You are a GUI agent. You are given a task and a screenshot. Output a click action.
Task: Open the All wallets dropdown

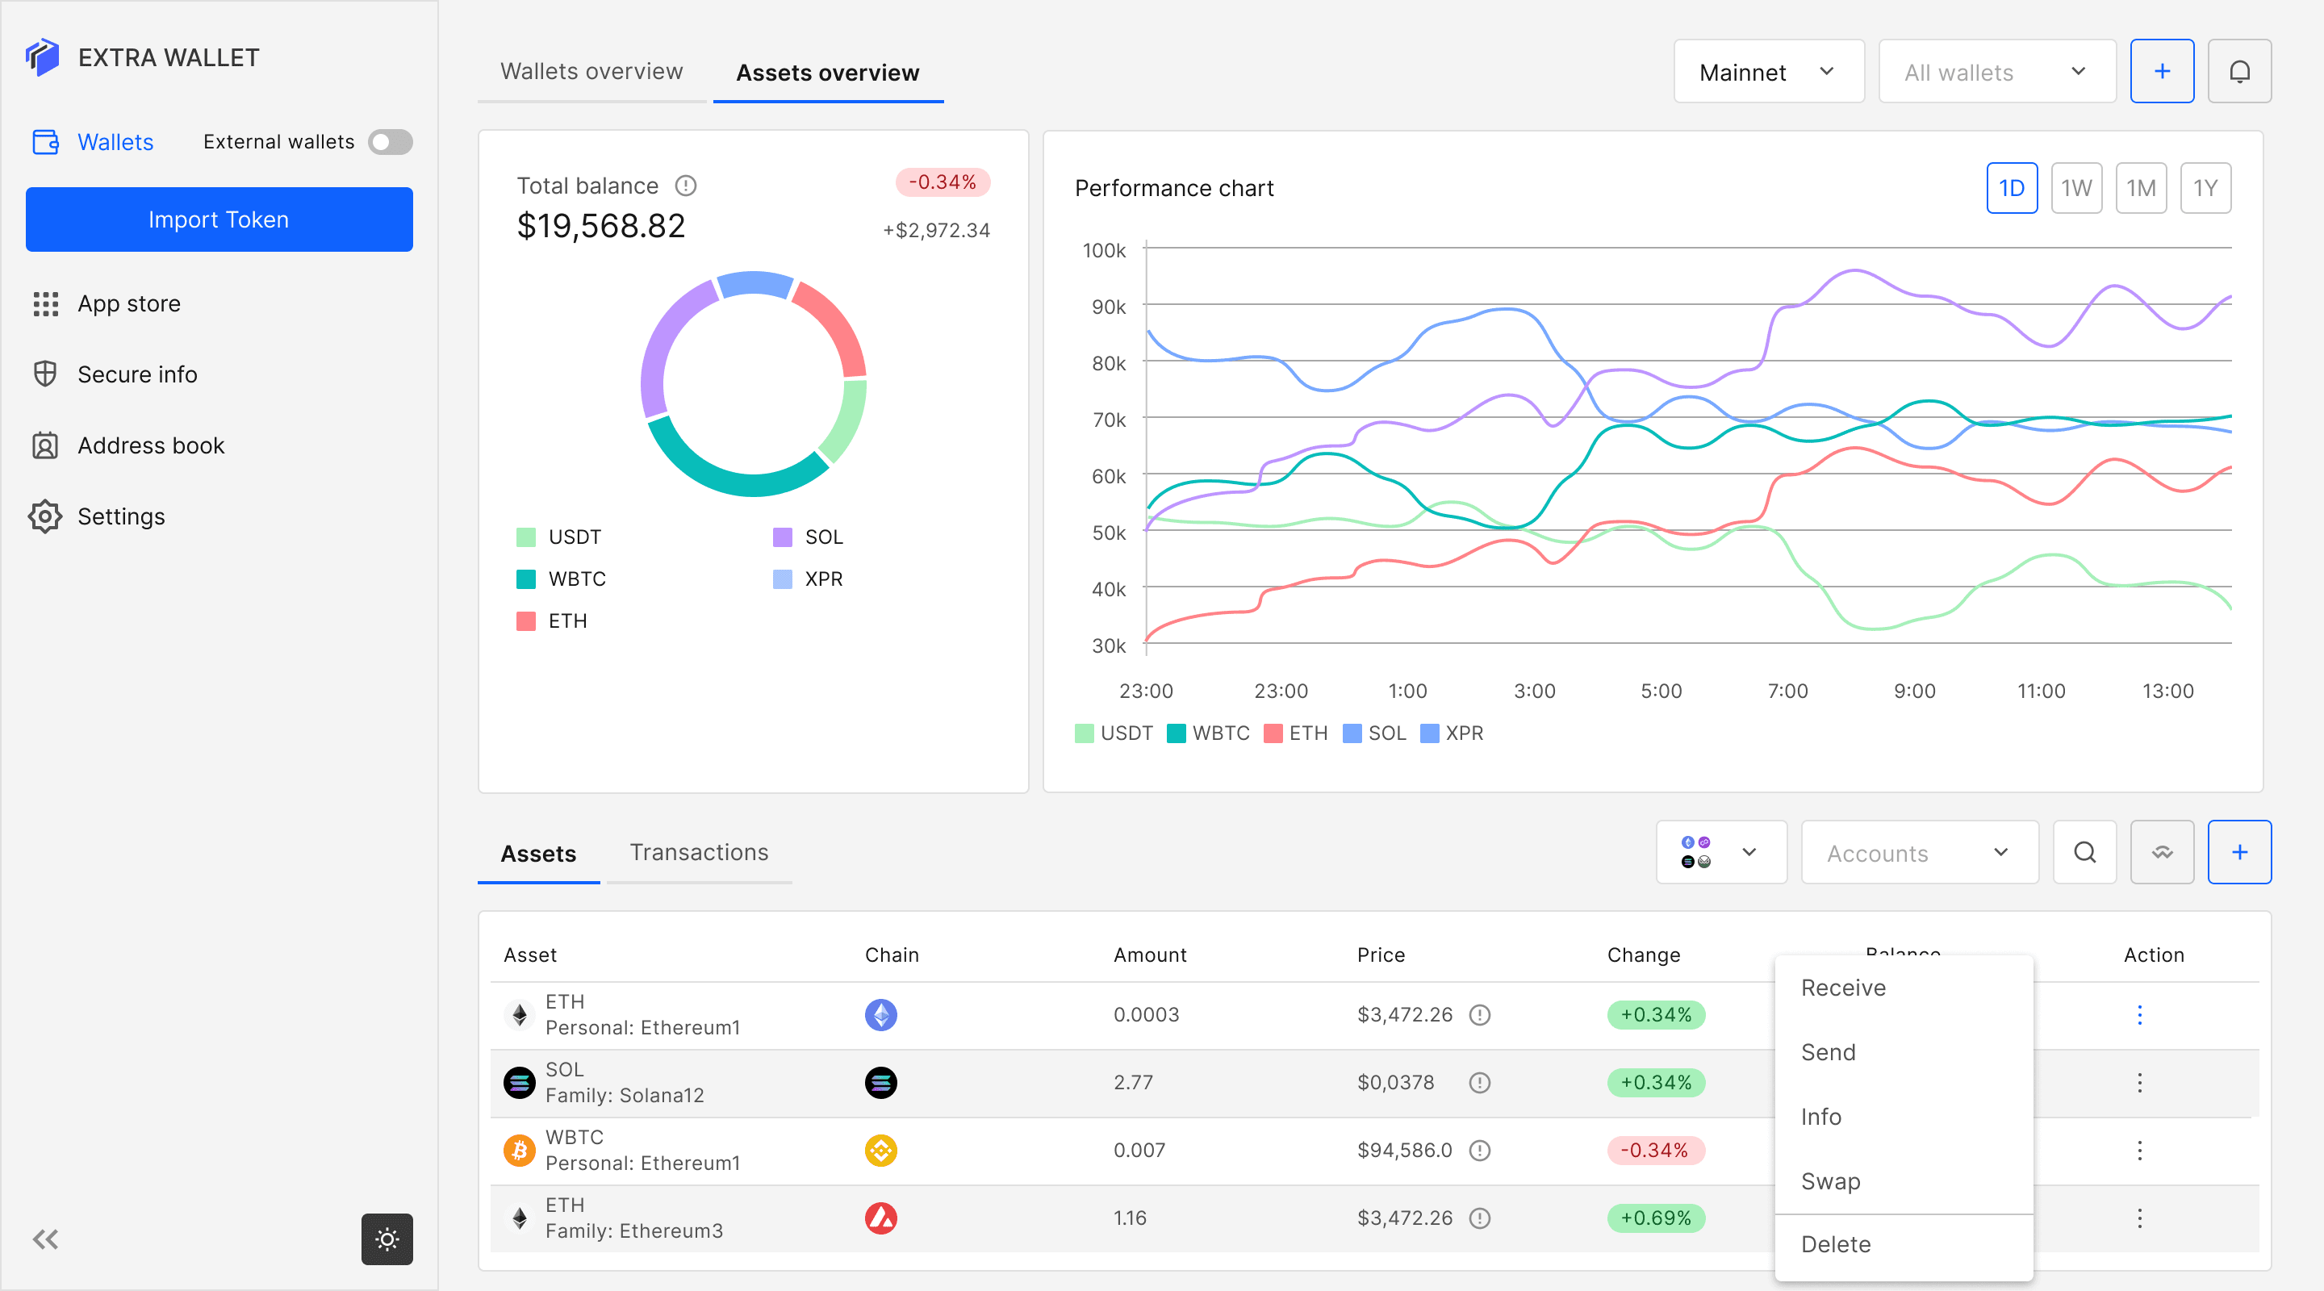(1996, 71)
